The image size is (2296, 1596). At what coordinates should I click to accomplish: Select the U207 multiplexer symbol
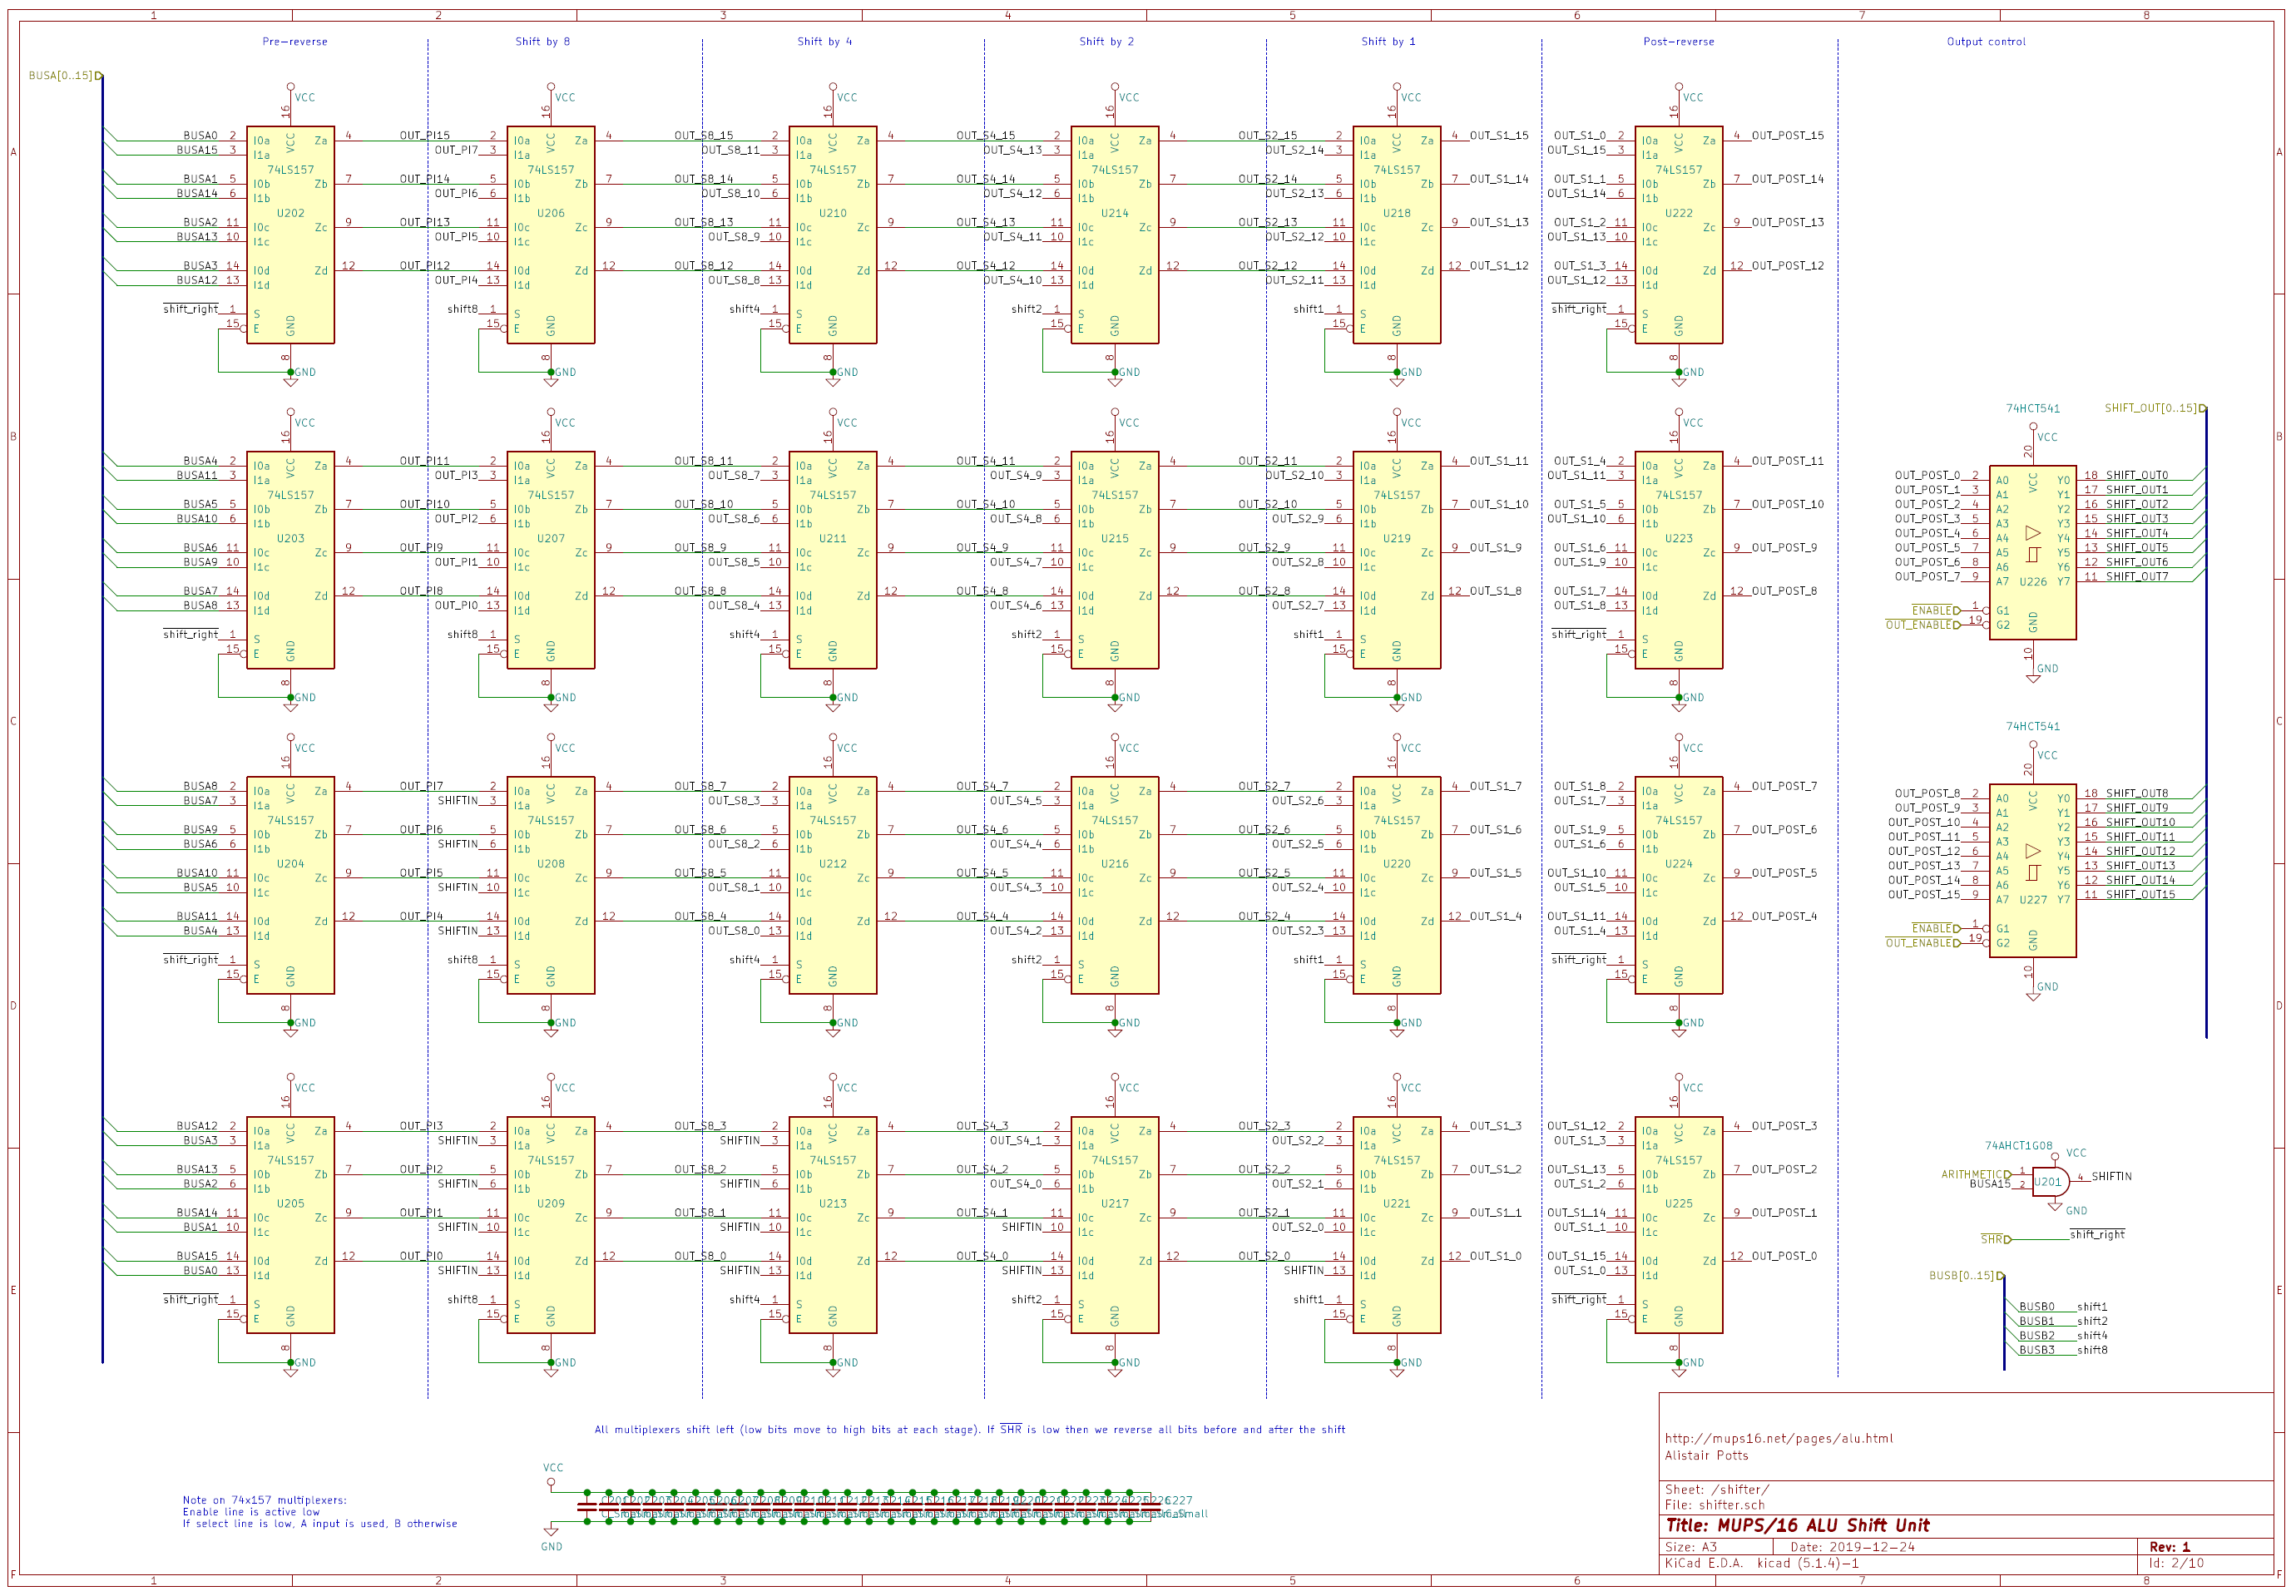[x=551, y=560]
